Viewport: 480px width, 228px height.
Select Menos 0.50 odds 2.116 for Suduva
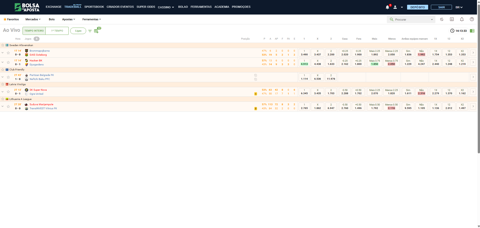[x=392, y=106]
